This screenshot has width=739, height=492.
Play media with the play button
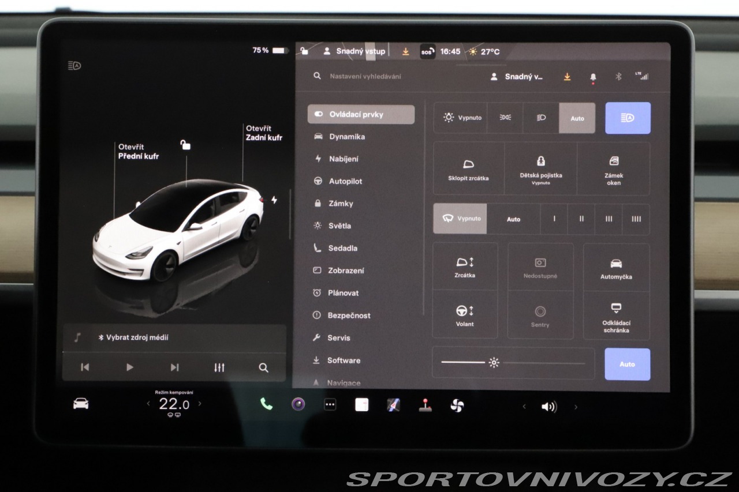[x=129, y=367]
